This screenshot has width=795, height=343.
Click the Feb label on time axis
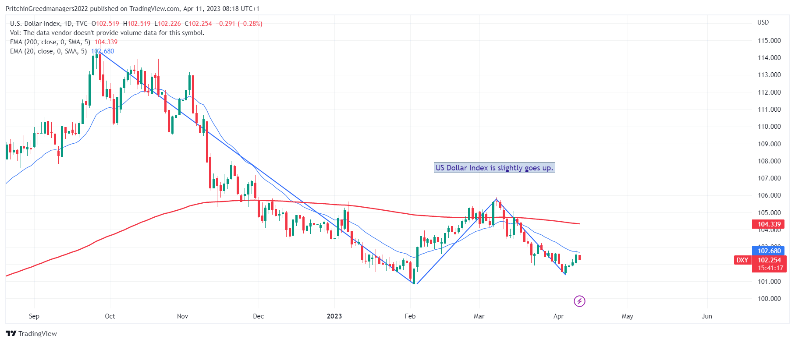pyautogui.click(x=410, y=316)
